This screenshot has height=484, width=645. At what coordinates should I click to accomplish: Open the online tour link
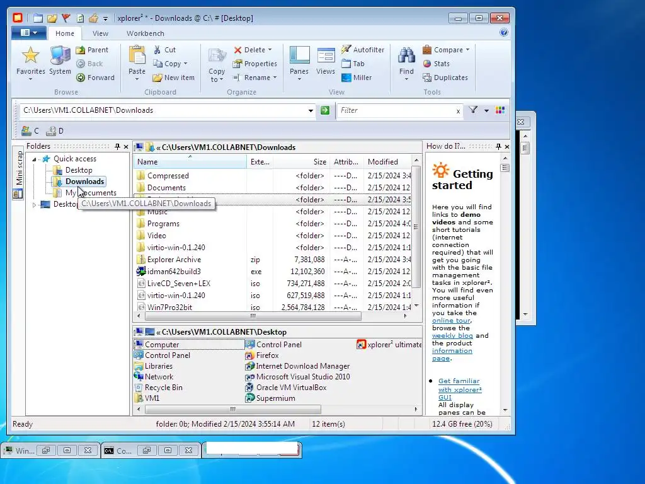point(451,320)
